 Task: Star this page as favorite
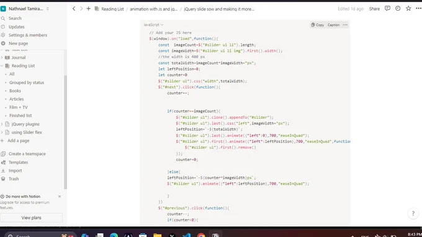(408, 9)
